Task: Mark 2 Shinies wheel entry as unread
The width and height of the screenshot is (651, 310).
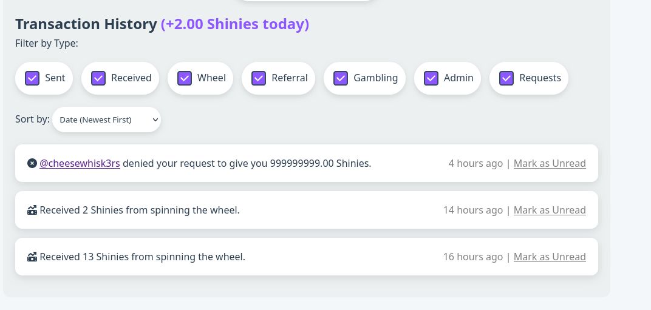Action: pyautogui.click(x=550, y=210)
